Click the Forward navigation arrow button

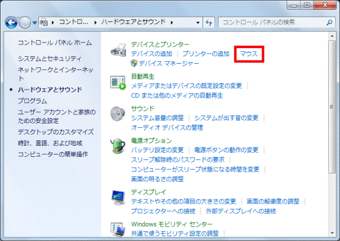point(25,22)
